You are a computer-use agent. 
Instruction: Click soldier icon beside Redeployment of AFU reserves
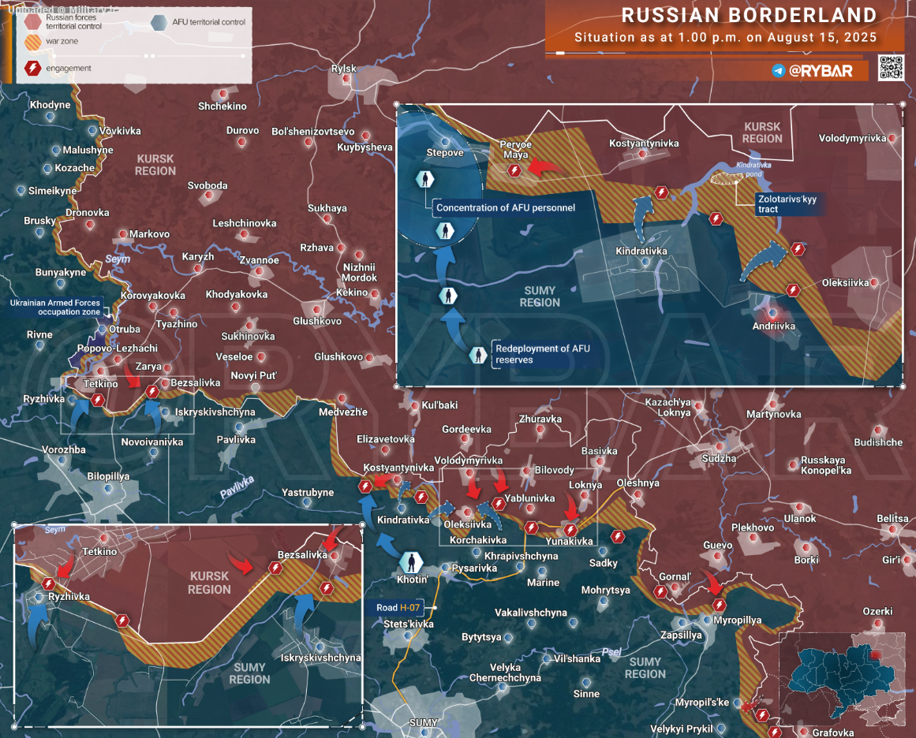pos(478,354)
